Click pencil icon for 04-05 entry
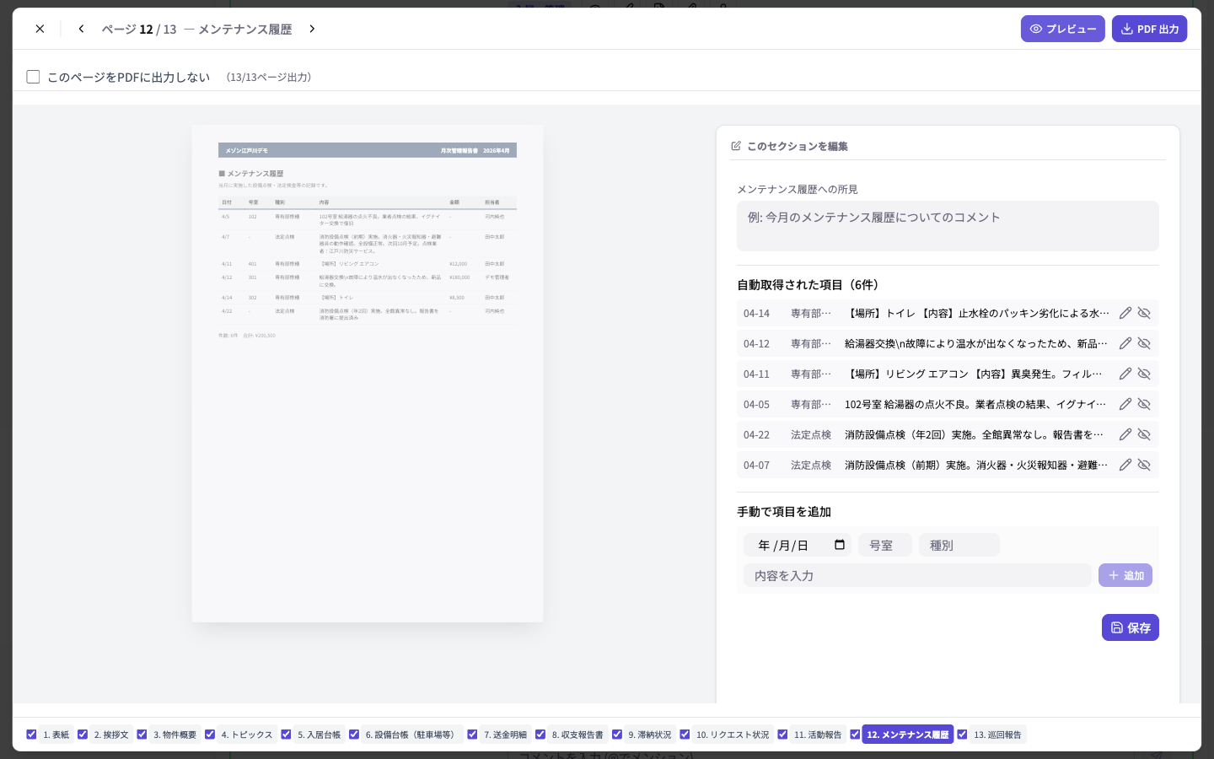The width and height of the screenshot is (1214, 759). coord(1125,404)
